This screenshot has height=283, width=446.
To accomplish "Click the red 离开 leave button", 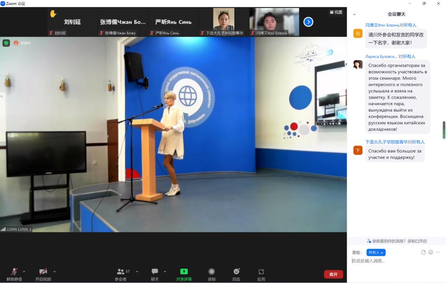I will coord(333,274).
